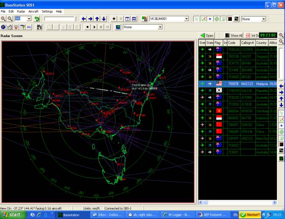Pan the radar left with the main toolbar arrow
This screenshot has height=219, width=285.
(x=84, y=19)
